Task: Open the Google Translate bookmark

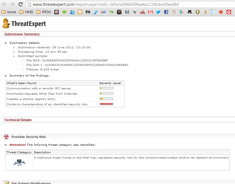Action: point(72,12)
